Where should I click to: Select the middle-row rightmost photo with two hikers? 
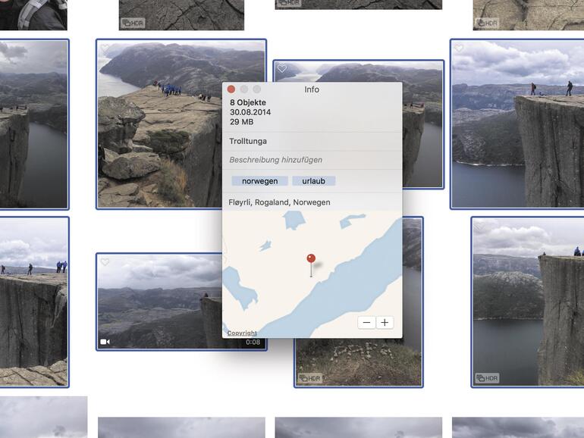(x=517, y=124)
